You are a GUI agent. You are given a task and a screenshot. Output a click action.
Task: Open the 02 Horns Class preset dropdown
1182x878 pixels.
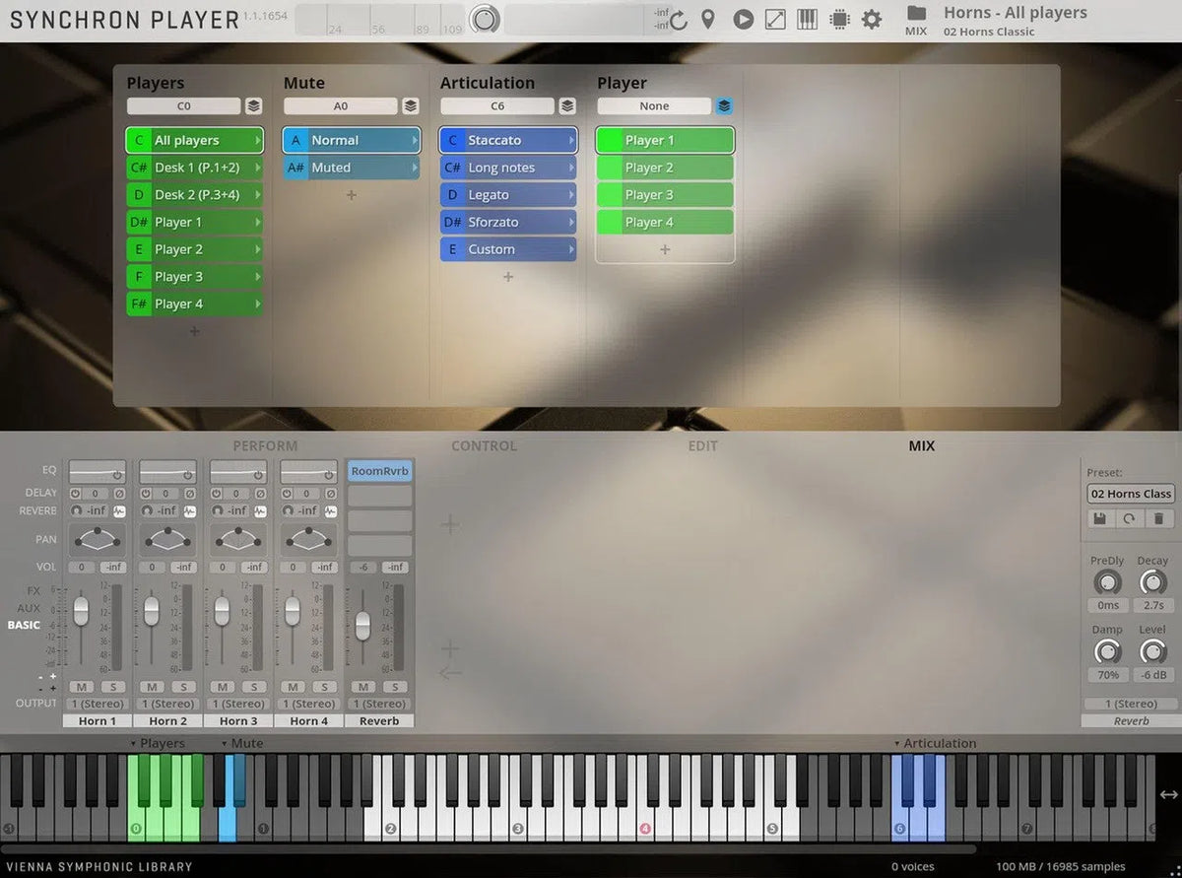click(1129, 494)
